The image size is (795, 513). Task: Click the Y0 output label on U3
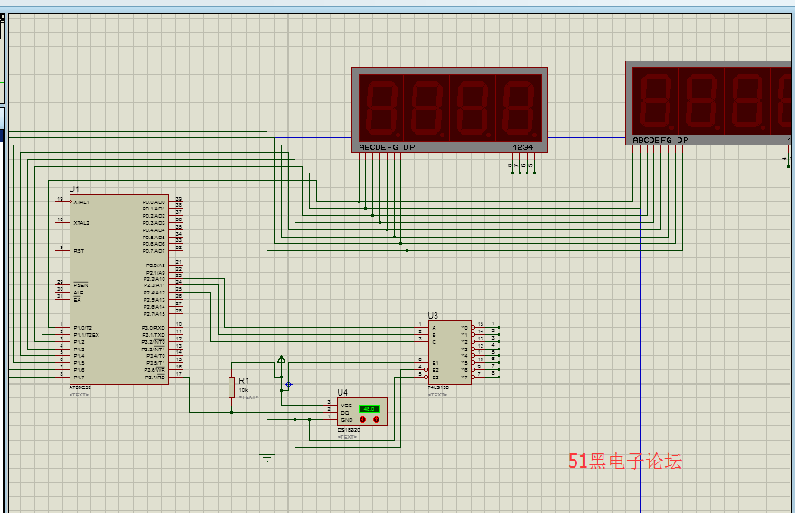464,328
